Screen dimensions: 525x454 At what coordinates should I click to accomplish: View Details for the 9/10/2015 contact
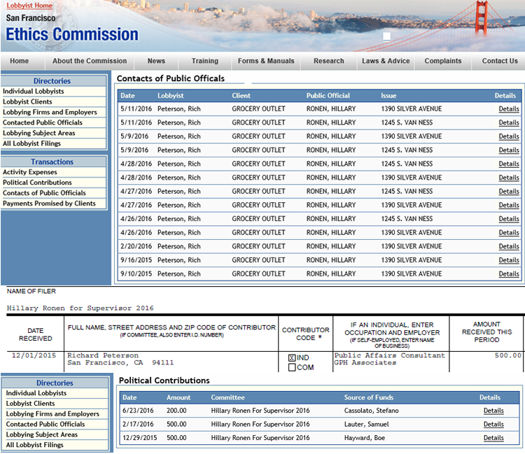point(508,274)
